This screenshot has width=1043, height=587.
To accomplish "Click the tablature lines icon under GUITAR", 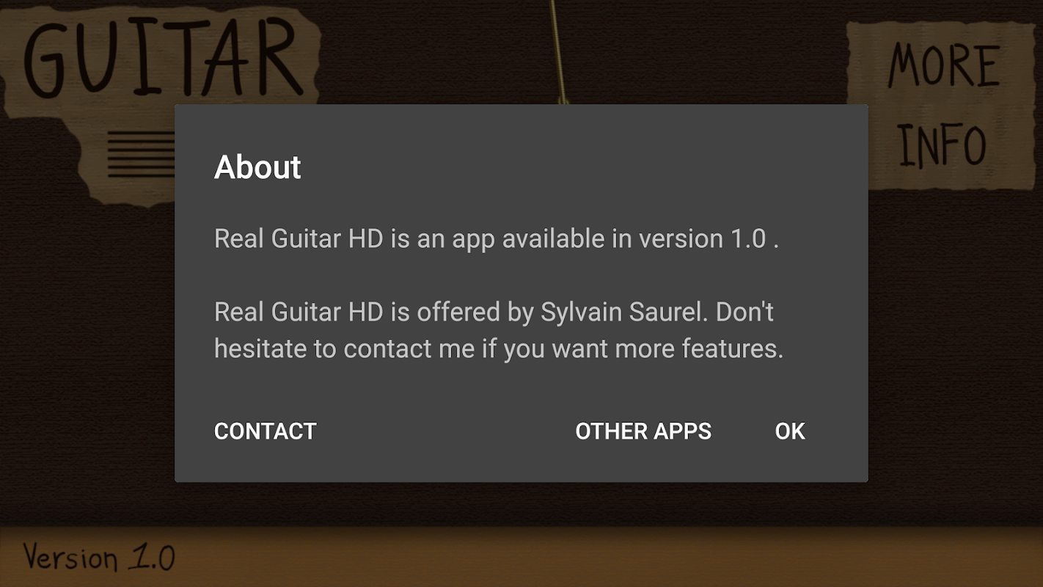I will tap(141, 154).
